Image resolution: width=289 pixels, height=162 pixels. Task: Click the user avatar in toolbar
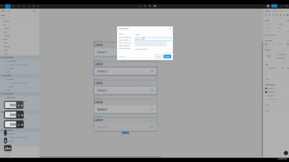[x=268, y=6]
